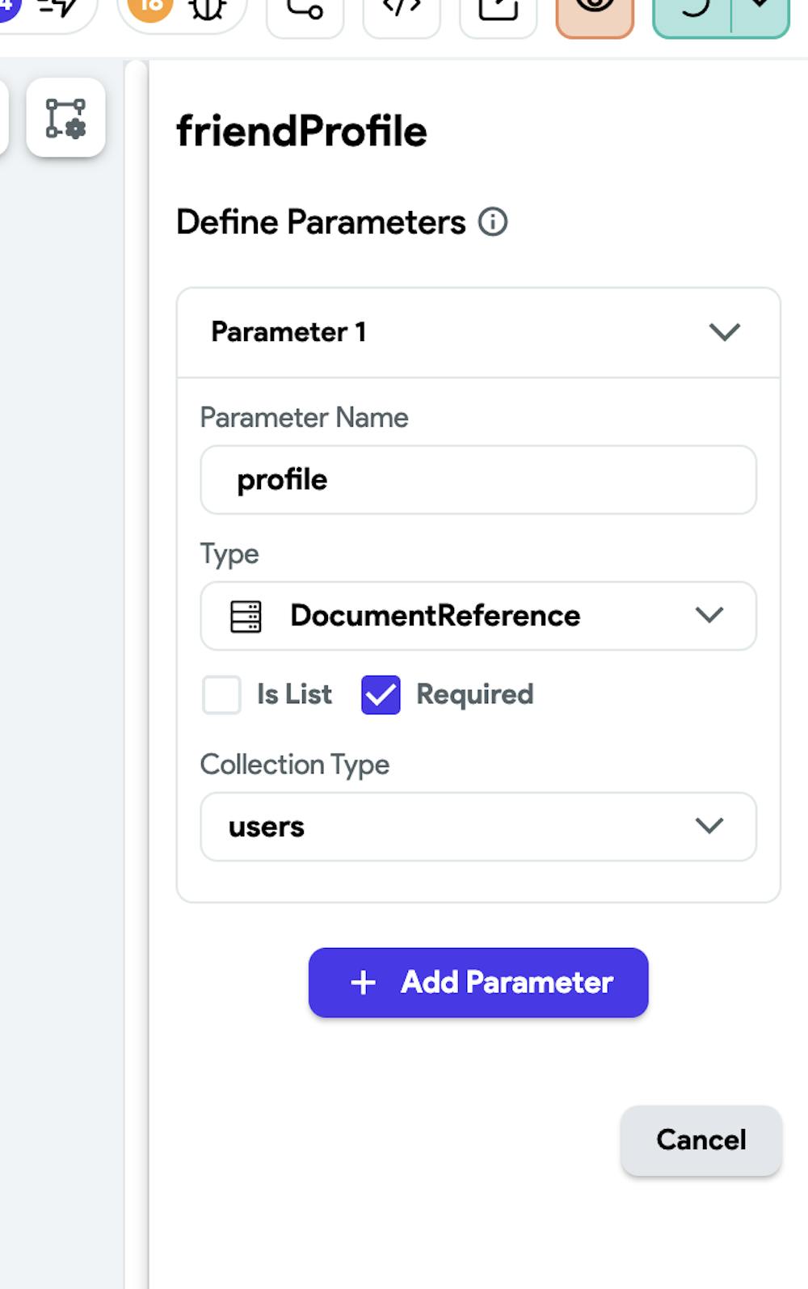Open the widget tree settings icon
Image resolution: width=808 pixels, height=1289 pixels.
click(x=65, y=118)
